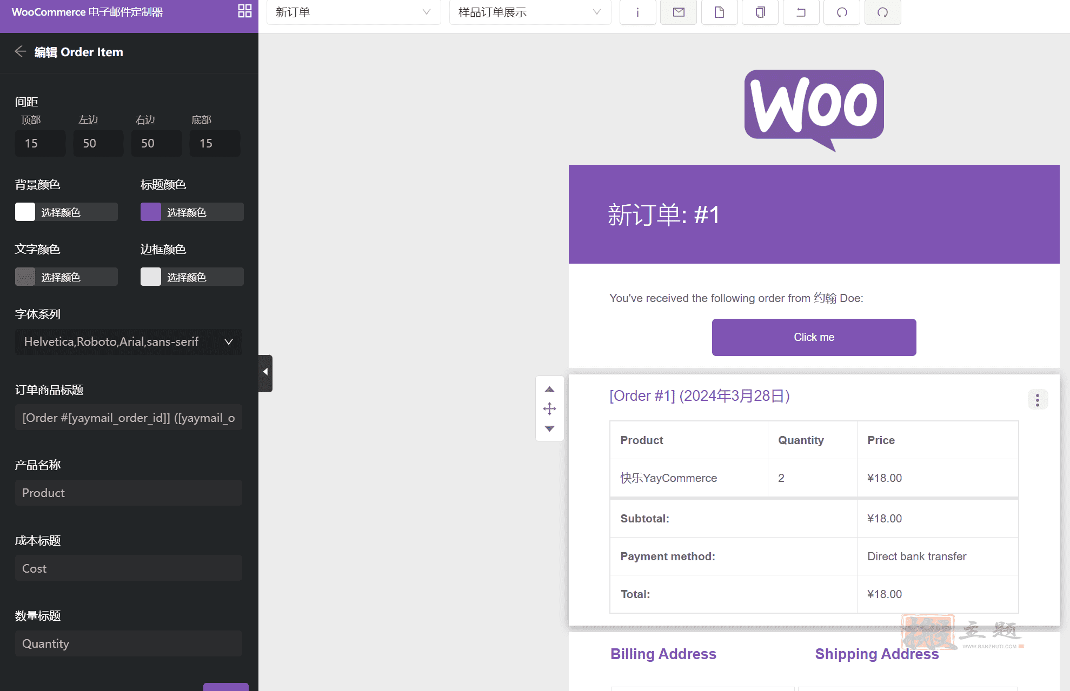The width and height of the screenshot is (1070, 691).
Task: Click the purple 标题颜色 swatch
Action: (151, 212)
